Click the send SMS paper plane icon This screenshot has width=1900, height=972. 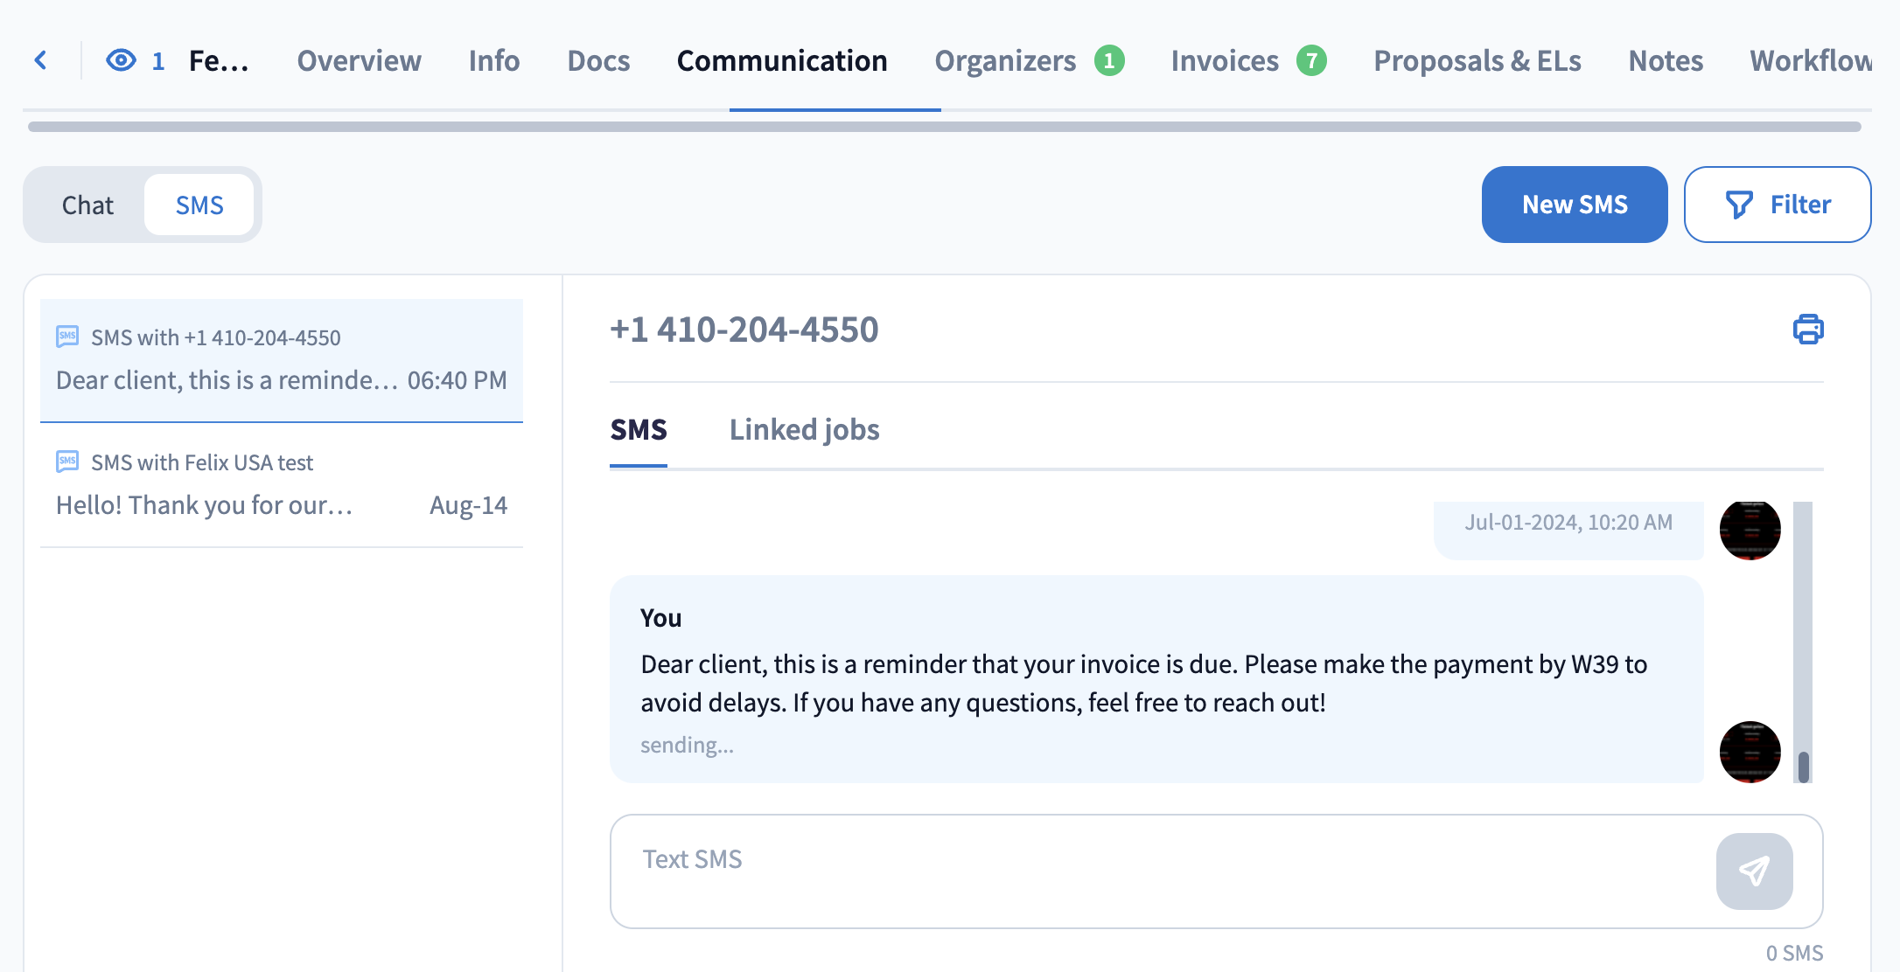pyautogui.click(x=1754, y=871)
